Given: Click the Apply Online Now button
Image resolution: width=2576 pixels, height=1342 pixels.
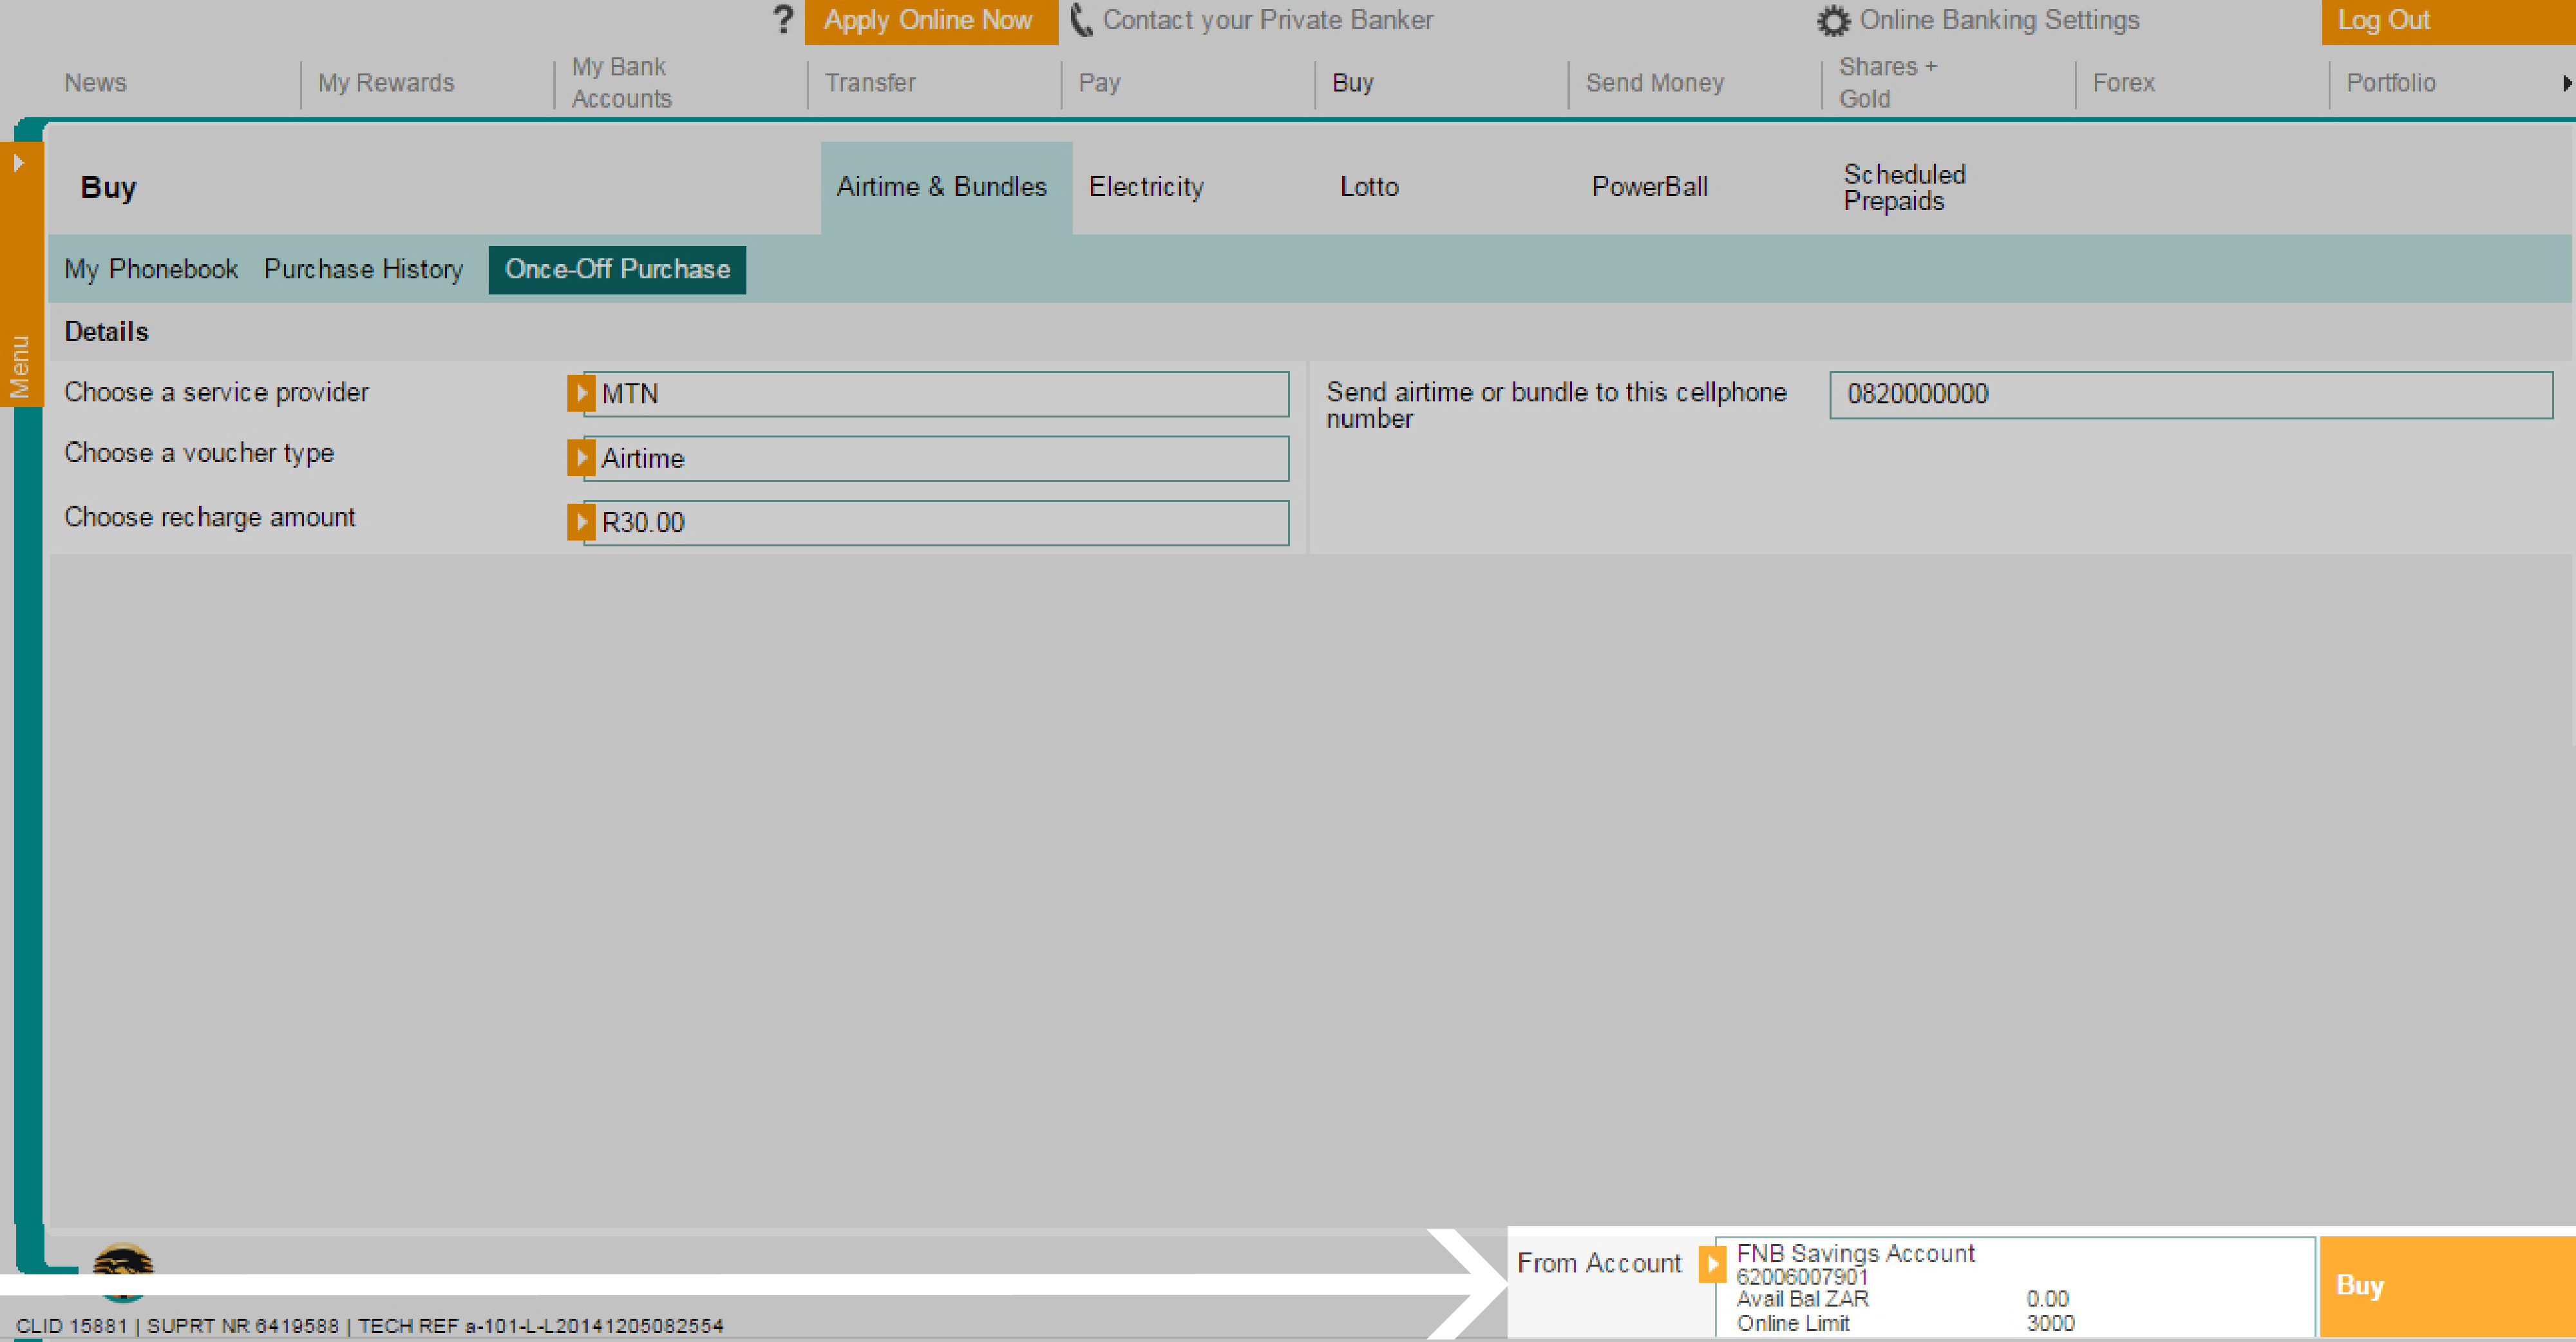Looking at the screenshot, I should (930, 21).
